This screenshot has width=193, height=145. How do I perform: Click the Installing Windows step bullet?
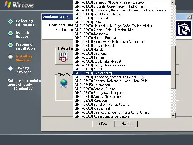[11, 57]
